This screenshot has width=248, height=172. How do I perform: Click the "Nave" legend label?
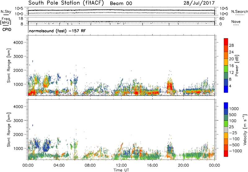tap(236, 21)
